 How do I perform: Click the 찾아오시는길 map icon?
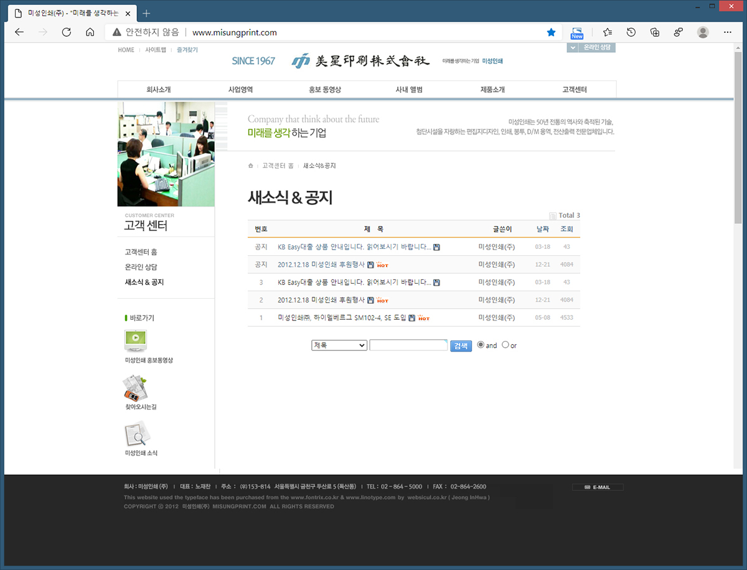[135, 388]
